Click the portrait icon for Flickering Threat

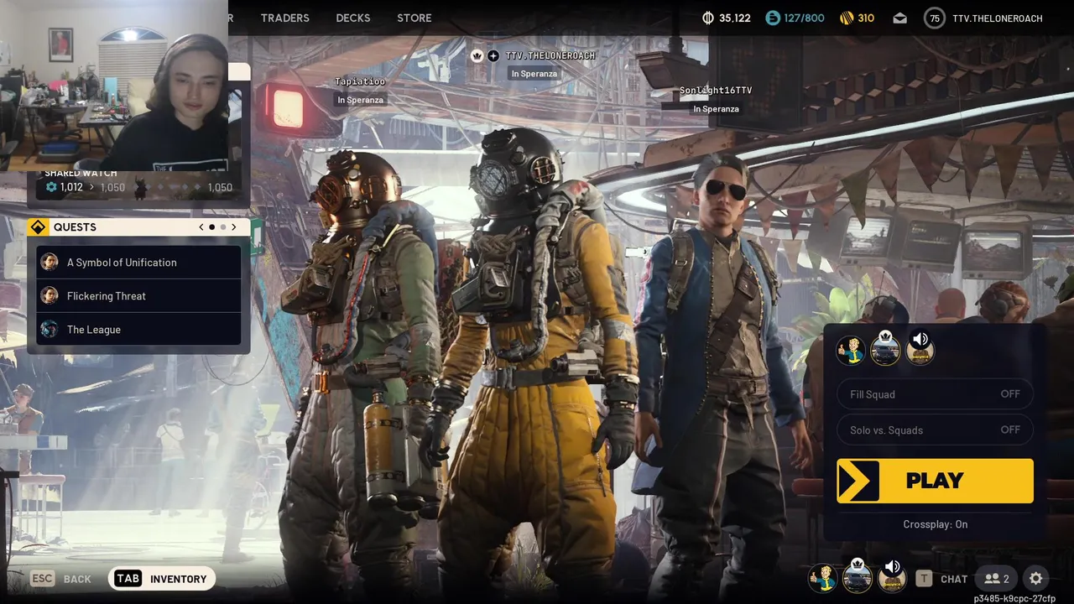[50, 296]
